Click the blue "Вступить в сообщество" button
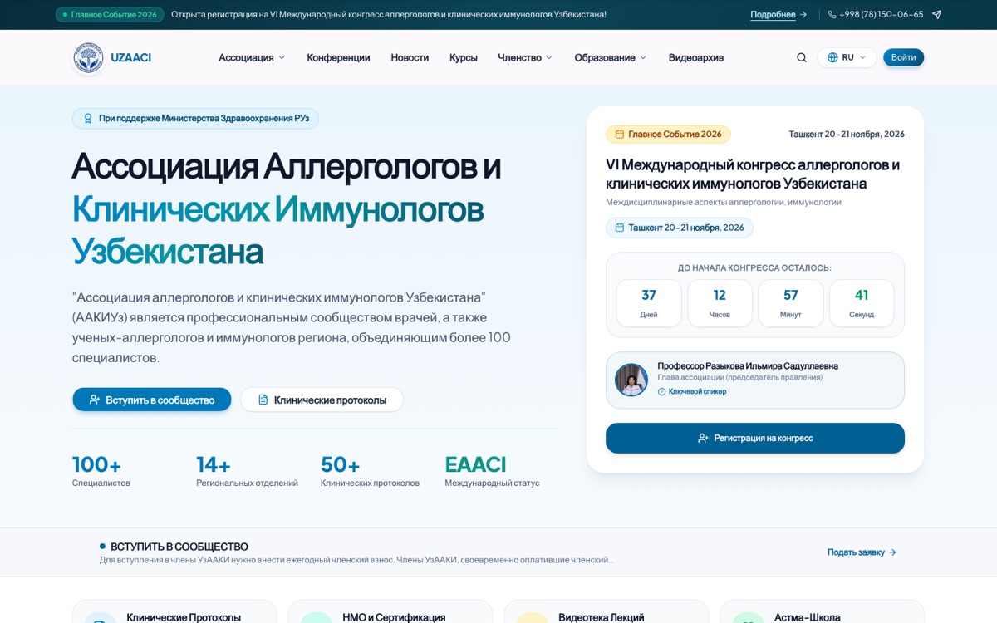Image resolution: width=997 pixels, height=623 pixels. click(152, 400)
